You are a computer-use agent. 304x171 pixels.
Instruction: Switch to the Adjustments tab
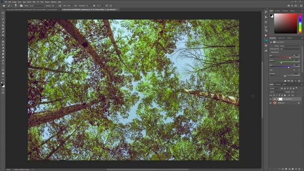tap(281, 38)
